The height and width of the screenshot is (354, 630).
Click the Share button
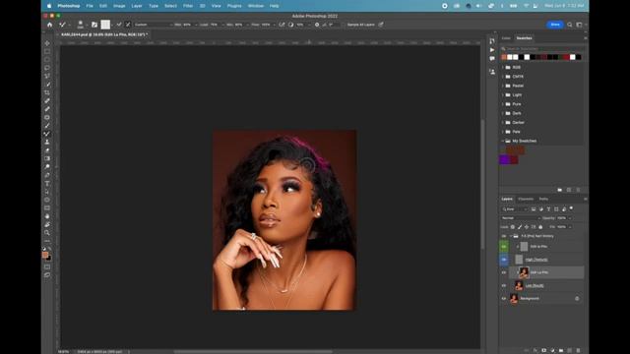555,25
